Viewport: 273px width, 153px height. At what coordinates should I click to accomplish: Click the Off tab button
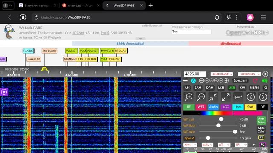coord(263,107)
